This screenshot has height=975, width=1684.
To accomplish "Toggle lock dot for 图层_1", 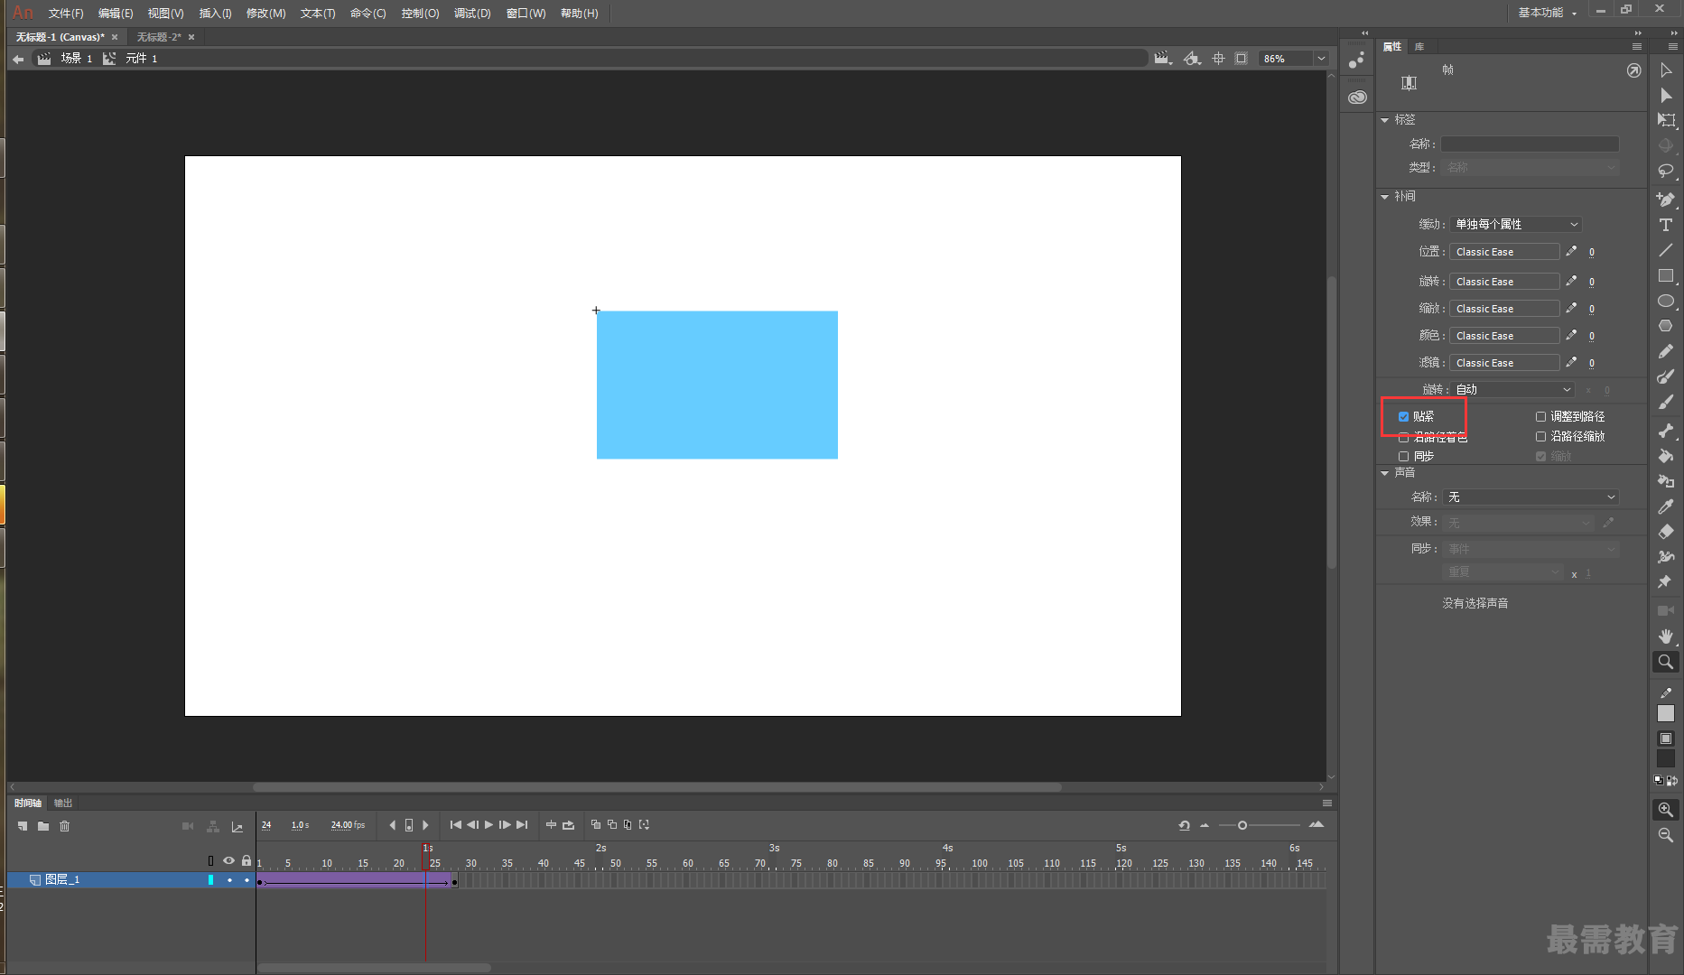I will pyautogui.click(x=247, y=880).
